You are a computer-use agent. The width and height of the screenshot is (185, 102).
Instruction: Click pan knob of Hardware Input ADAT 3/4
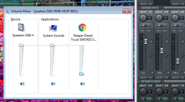coord(159,18)
